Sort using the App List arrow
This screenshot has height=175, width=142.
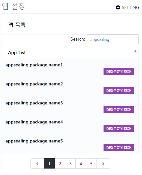(135, 51)
